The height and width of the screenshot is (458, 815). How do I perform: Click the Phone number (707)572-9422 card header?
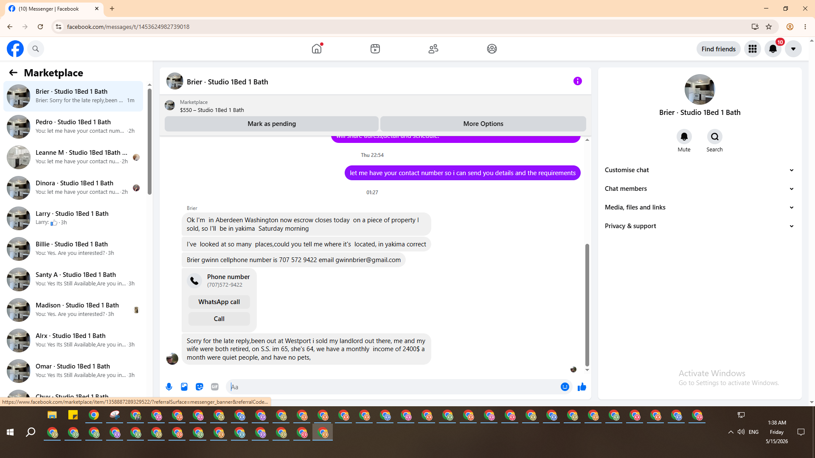point(219,280)
